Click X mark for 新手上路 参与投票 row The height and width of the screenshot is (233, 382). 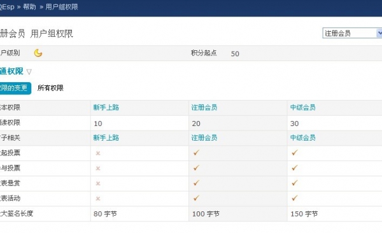(98, 169)
